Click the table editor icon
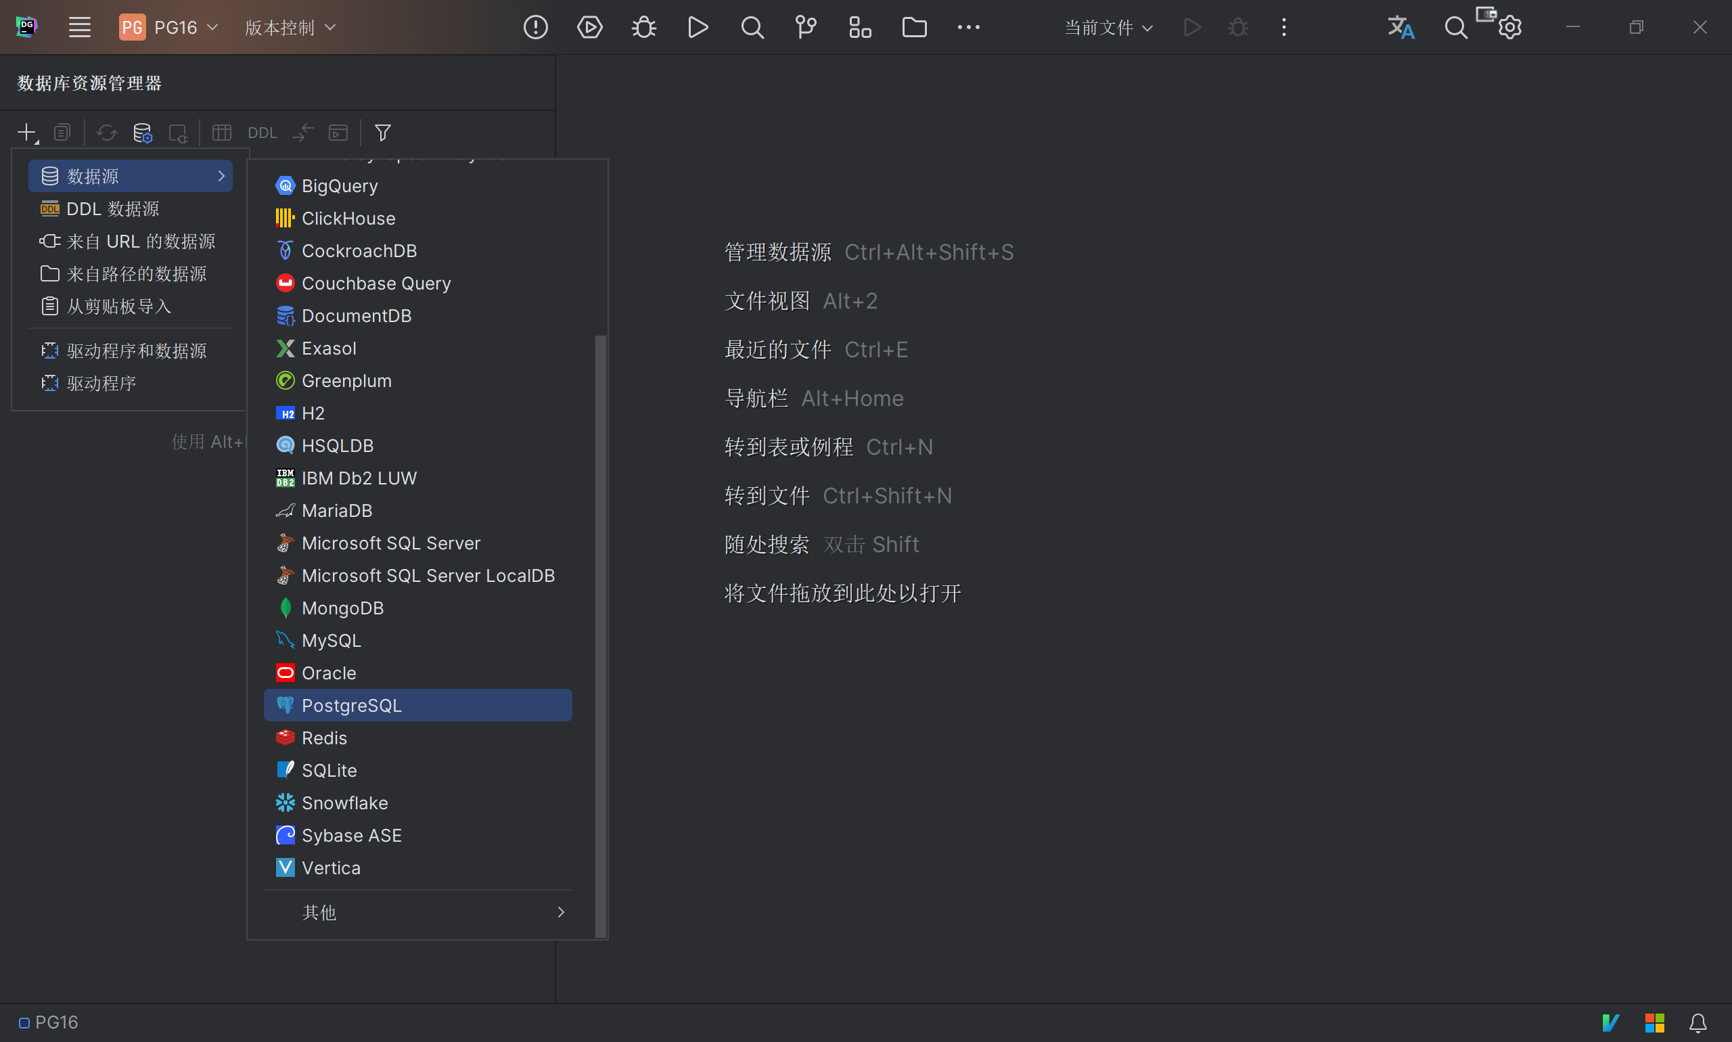This screenshot has width=1732, height=1042. pyautogui.click(x=222, y=133)
